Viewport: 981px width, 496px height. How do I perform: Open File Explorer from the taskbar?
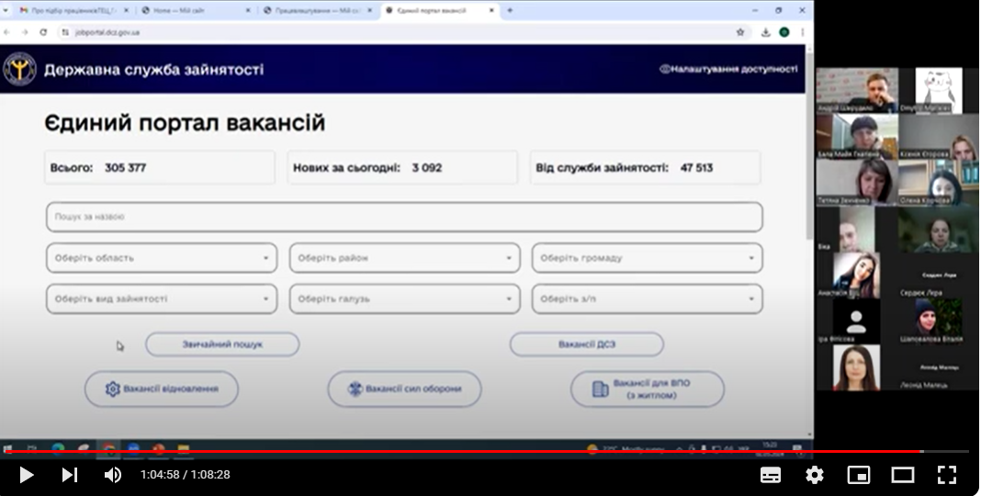[184, 448]
